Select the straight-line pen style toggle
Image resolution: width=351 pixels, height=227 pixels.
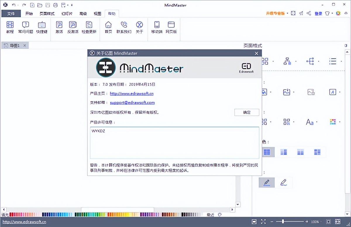pyautogui.click(x=266, y=183)
